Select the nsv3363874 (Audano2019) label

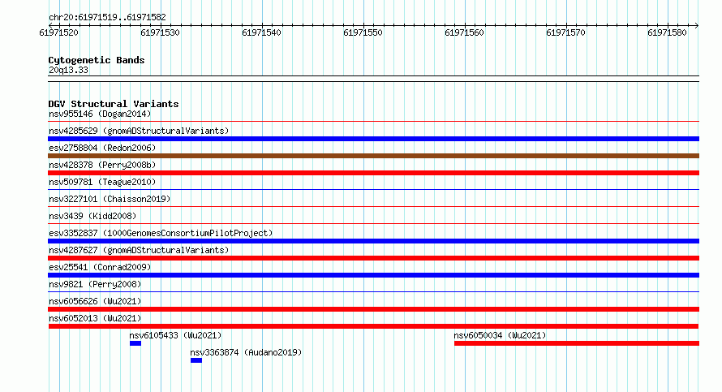click(x=246, y=352)
